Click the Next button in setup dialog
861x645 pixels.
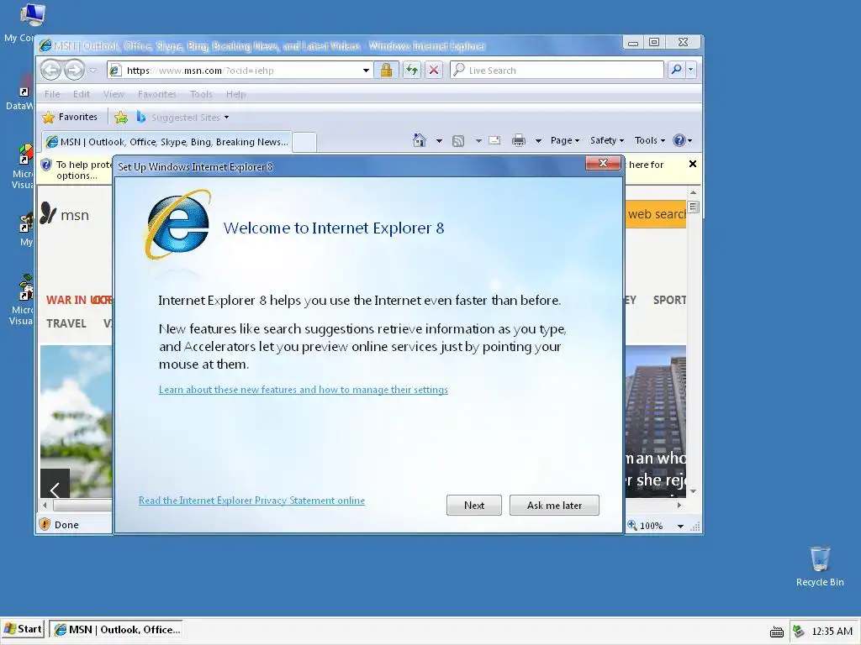coord(474,505)
